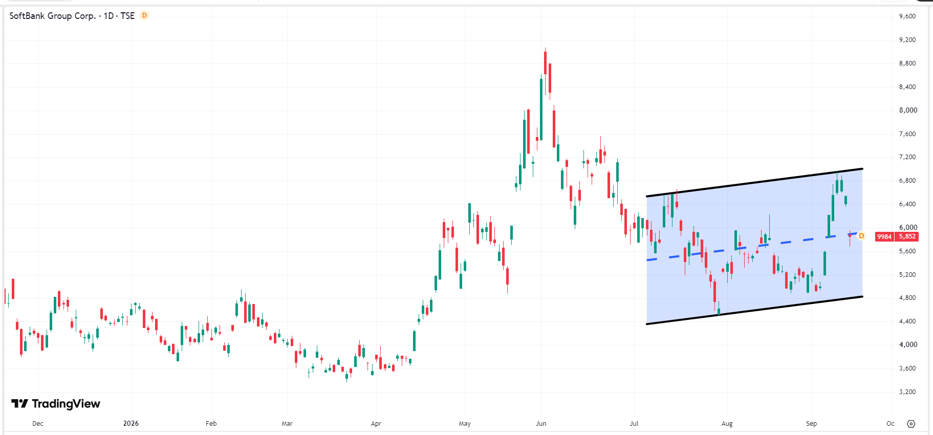Click the 5,200 price axis label
Viewport: 933px width, 435px height.
click(907, 275)
